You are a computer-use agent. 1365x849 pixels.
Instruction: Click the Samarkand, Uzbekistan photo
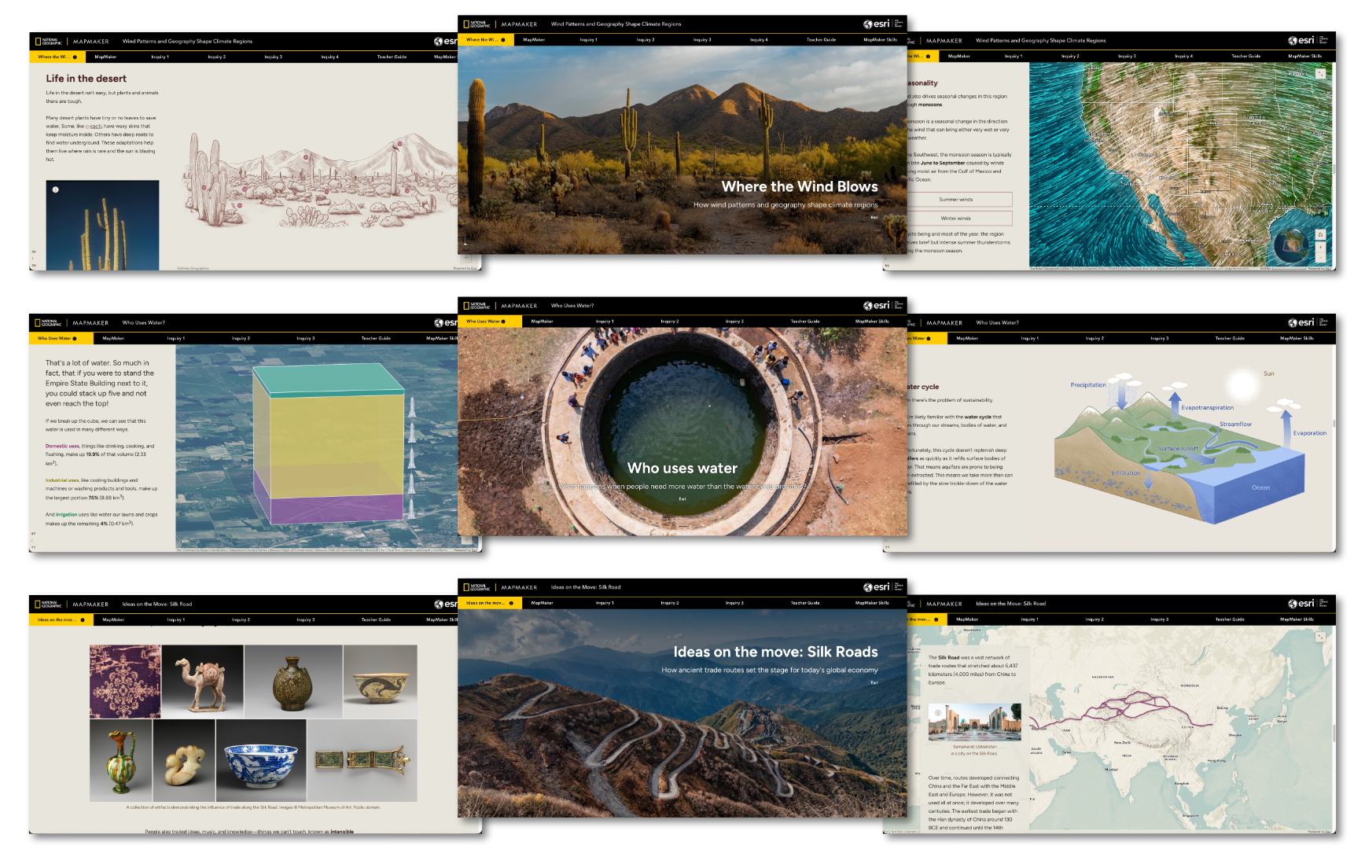click(974, 722)
